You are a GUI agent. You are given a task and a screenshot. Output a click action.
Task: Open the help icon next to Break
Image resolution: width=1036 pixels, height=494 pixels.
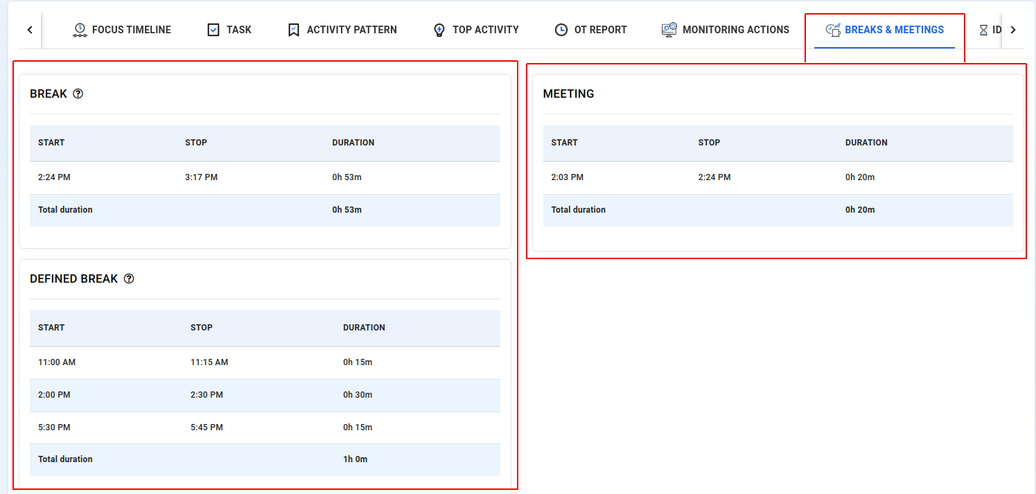(78, 94)
